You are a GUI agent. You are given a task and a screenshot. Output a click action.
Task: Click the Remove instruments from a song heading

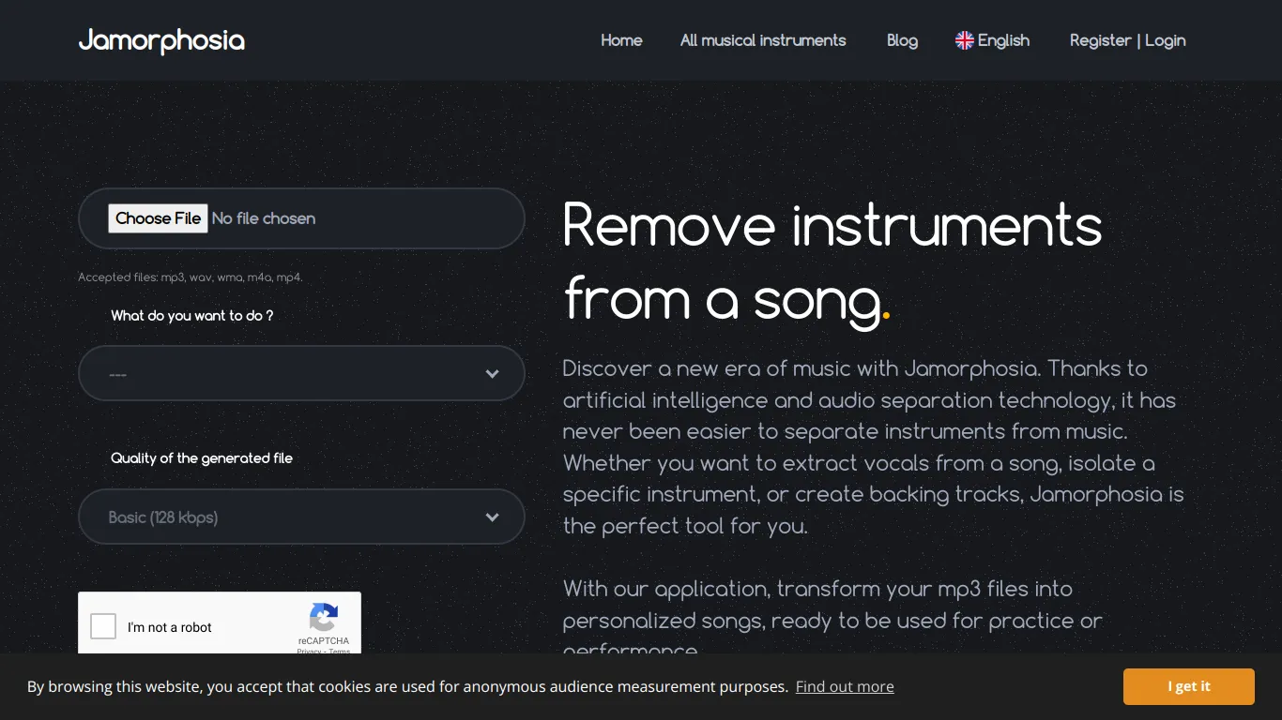point(832,262)
